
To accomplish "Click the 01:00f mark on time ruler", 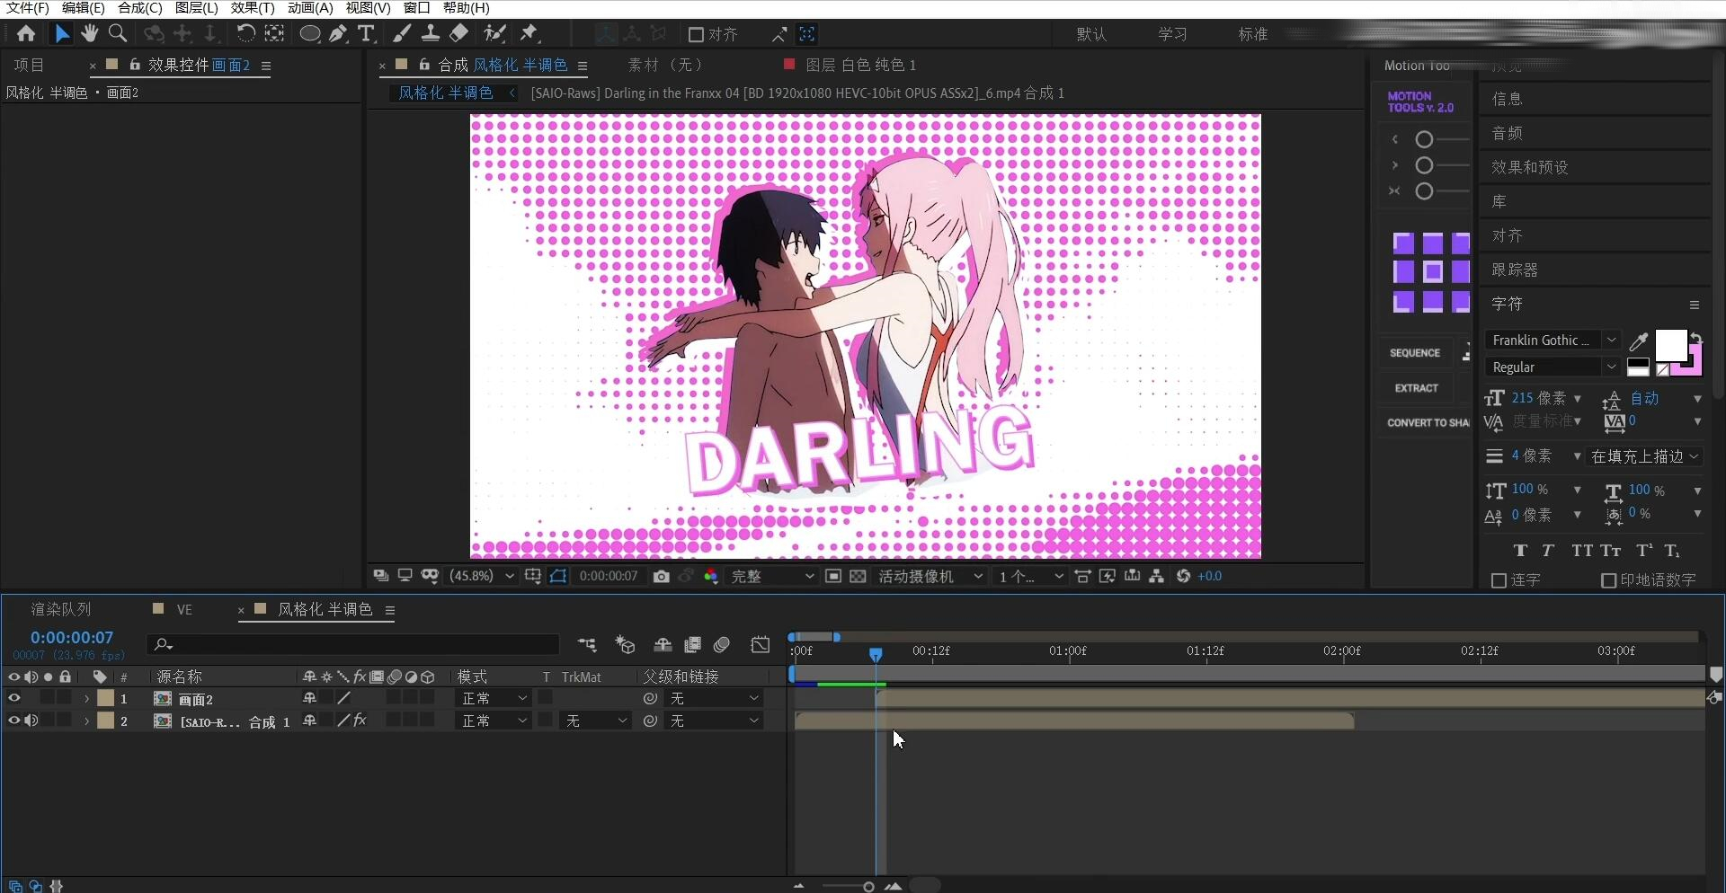I will coord(1068,650).
